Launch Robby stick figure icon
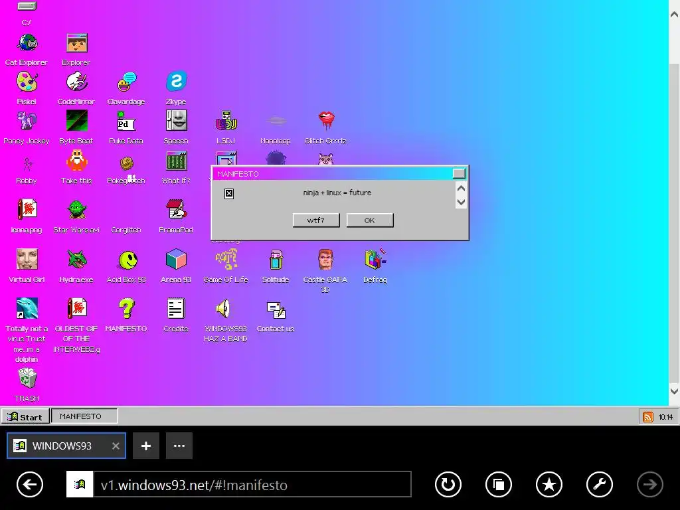Viewport: 680px width, 510px height. pos(27,164)
